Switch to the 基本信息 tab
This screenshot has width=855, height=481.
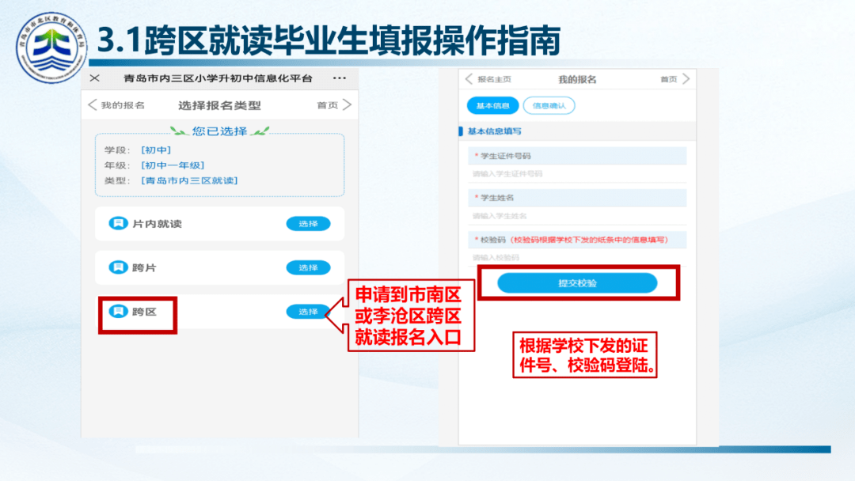492,105
